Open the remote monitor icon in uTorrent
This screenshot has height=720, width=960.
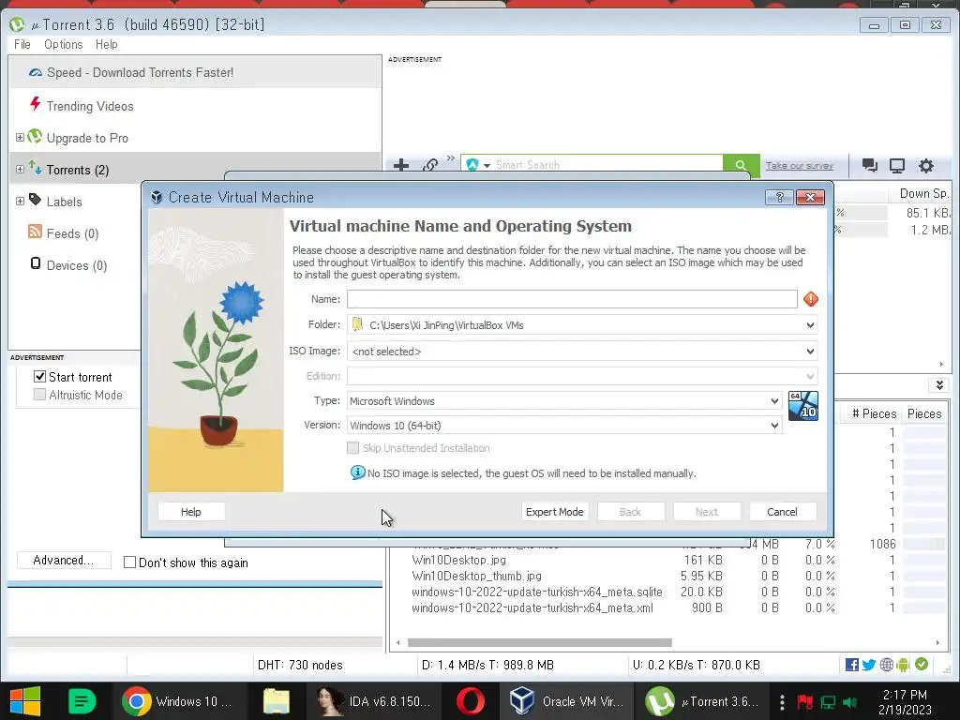point(897,165)
